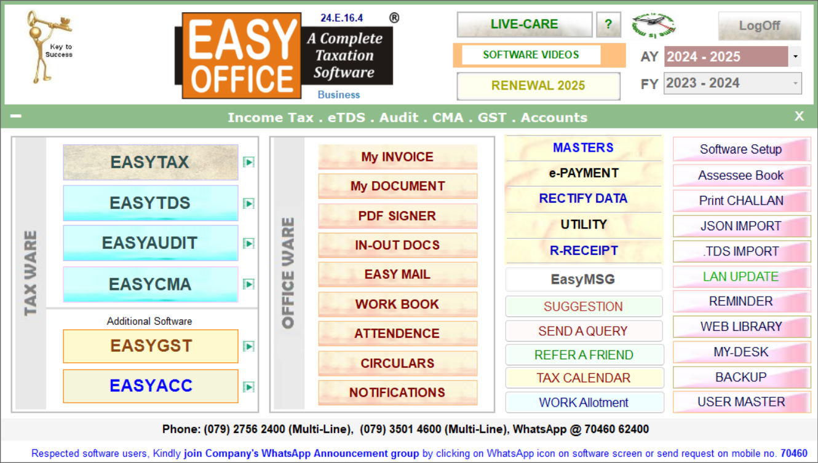
Task: Open WORK Allotment
Action: (x=584, y=403)
